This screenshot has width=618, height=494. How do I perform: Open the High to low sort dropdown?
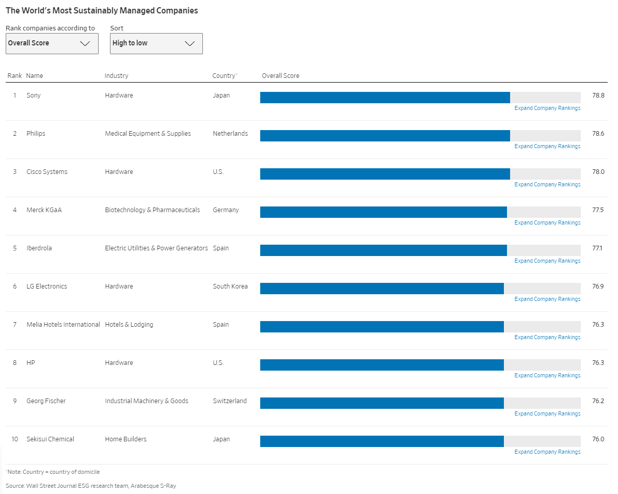156,43
